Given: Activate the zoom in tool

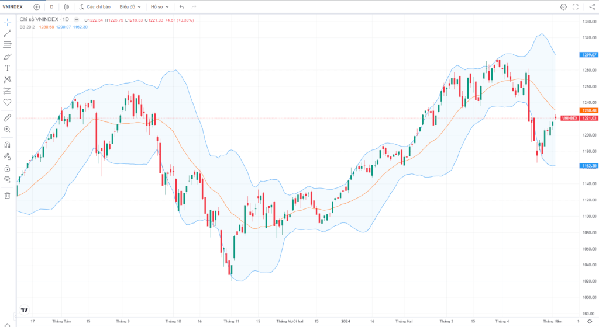Looking at the screenshot, I should pyautogui.click(x=7, y=130).
